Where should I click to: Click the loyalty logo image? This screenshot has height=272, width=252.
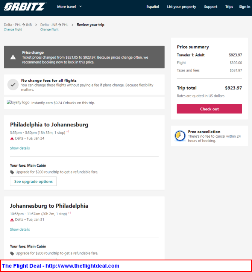click(18, 102)
